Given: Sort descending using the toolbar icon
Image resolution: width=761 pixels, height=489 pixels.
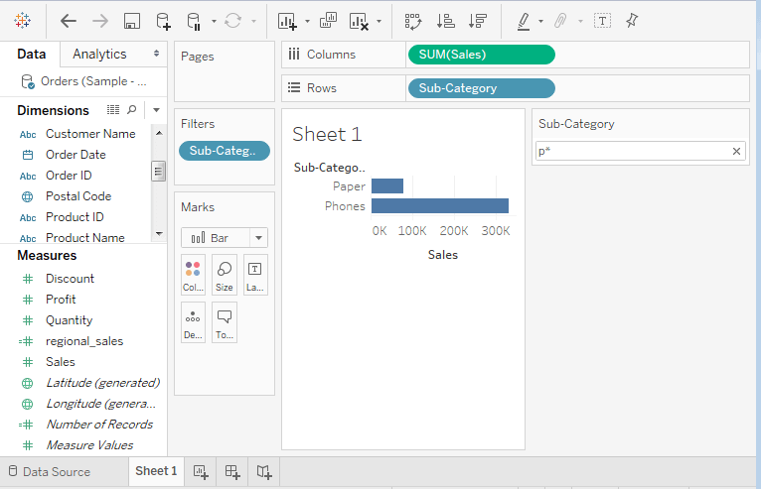Looking at the screenshot, I should [478, 21].
